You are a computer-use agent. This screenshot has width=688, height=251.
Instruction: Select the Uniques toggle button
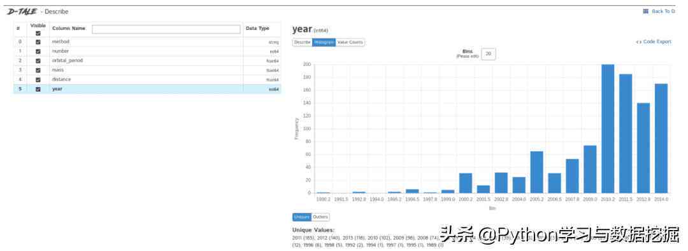[x=302, y=217]
